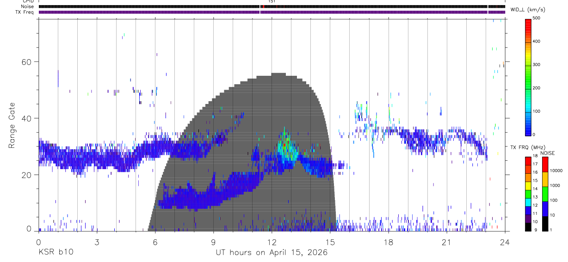Select the 18 tick on UT hours axis
Image resolution: width=568 pixels, height=262 pixels.
[388, 242]
